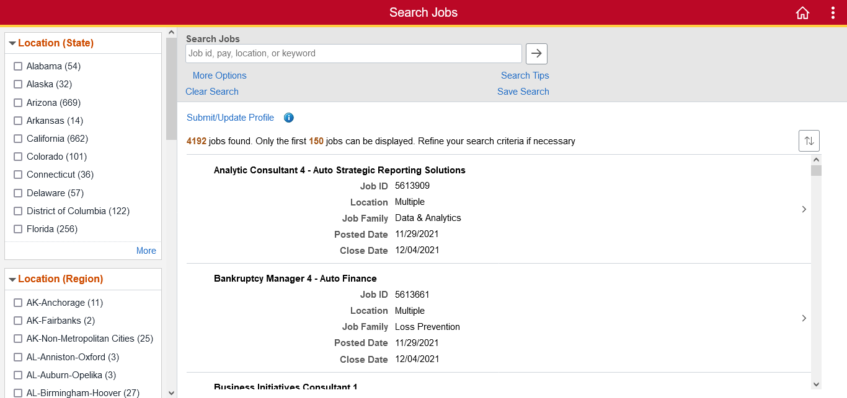
Task: Enable the California (662) checkbox
Action: [18, 139]
